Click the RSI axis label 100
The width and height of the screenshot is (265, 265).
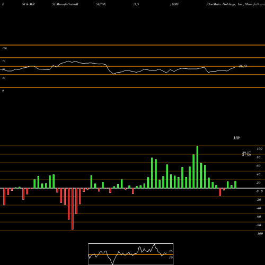(x=5, y=48)
